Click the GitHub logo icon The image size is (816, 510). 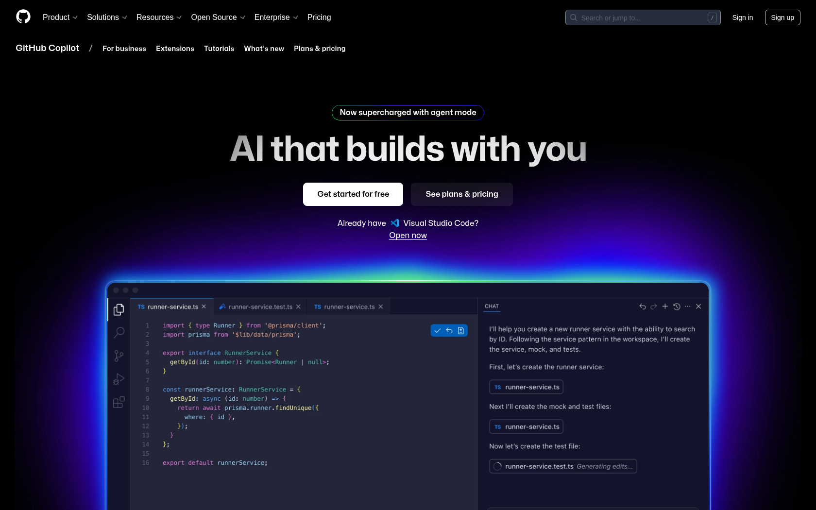[23, 17]
